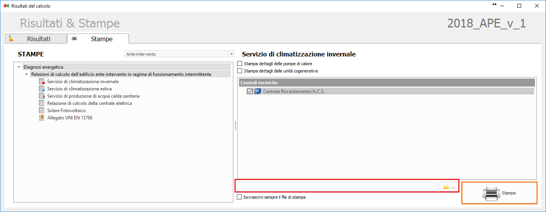The image size is (546, 212).
Task: Click the Centrale Riscaldamento/A.C.S. plant icon
Action: (257, 92)
